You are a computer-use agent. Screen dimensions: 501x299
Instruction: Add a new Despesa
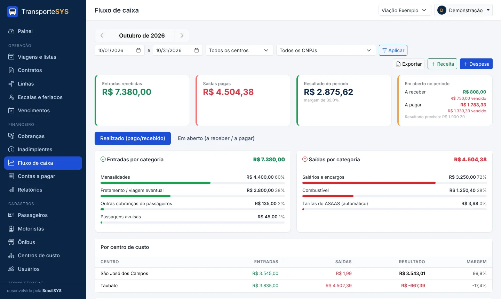[476, 64]
